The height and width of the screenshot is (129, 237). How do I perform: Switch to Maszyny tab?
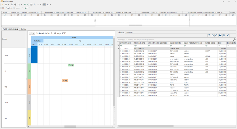[23, 29]
